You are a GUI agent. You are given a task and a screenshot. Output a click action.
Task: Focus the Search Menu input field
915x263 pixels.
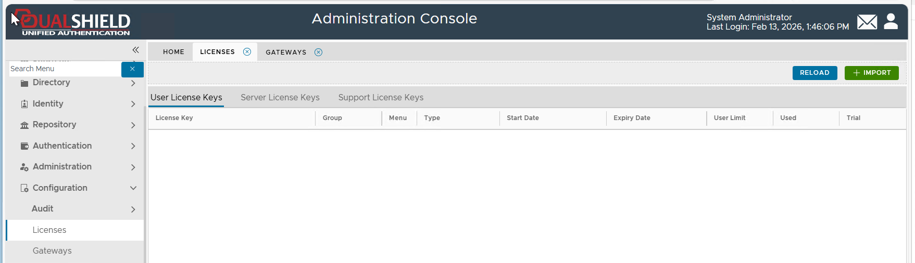[x=65, y=69]
